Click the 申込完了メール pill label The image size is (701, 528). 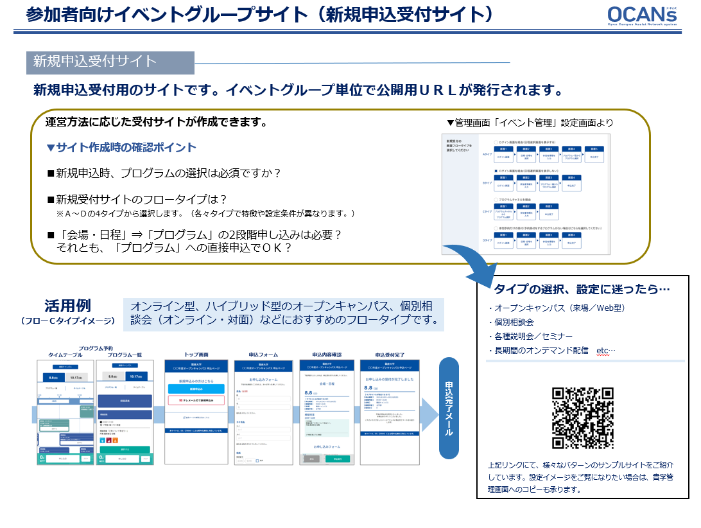tap(449, 408)
